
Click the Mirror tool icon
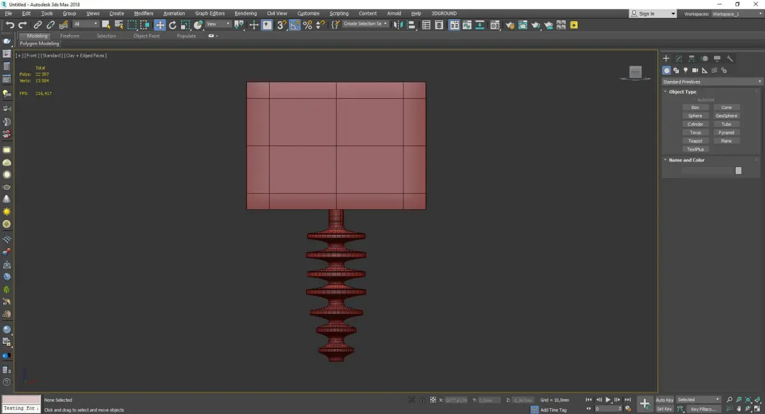tap(398, 25)
